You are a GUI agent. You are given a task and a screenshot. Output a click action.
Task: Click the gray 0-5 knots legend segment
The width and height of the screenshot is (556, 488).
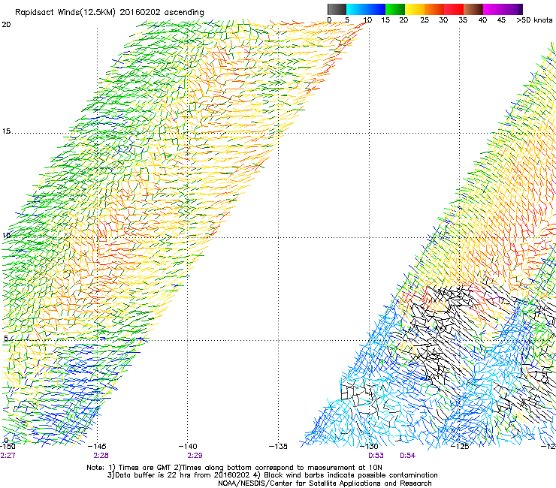point(337,9)
